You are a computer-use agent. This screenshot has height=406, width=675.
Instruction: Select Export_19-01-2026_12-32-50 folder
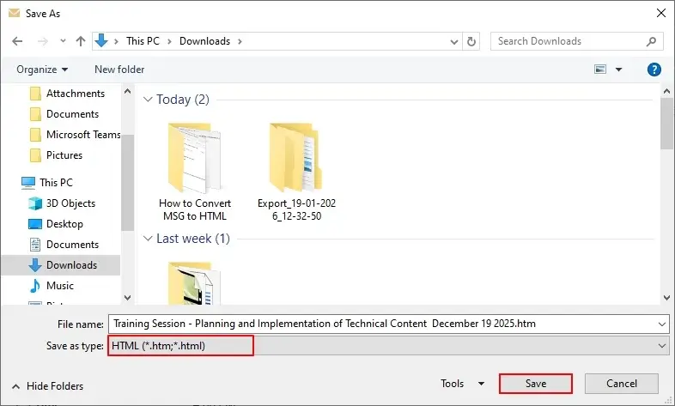(296, 172)
